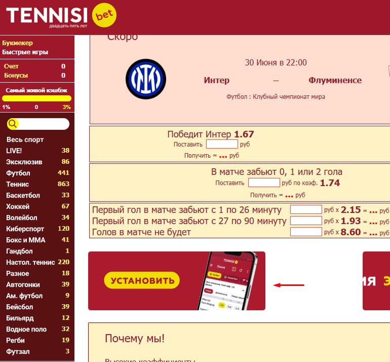Click the odds 1.67 for Inter win
Screen dimensions: 390x362
pyautogui.click(x=244, y=134)
